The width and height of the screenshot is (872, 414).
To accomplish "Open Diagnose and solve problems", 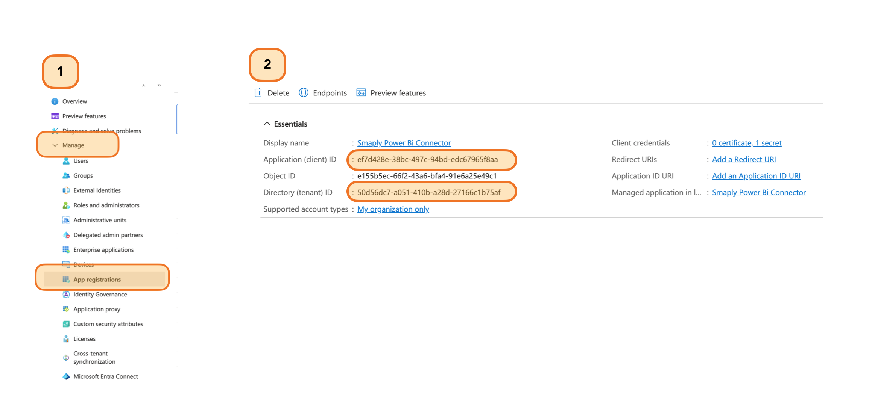I will tap(102, 131).
